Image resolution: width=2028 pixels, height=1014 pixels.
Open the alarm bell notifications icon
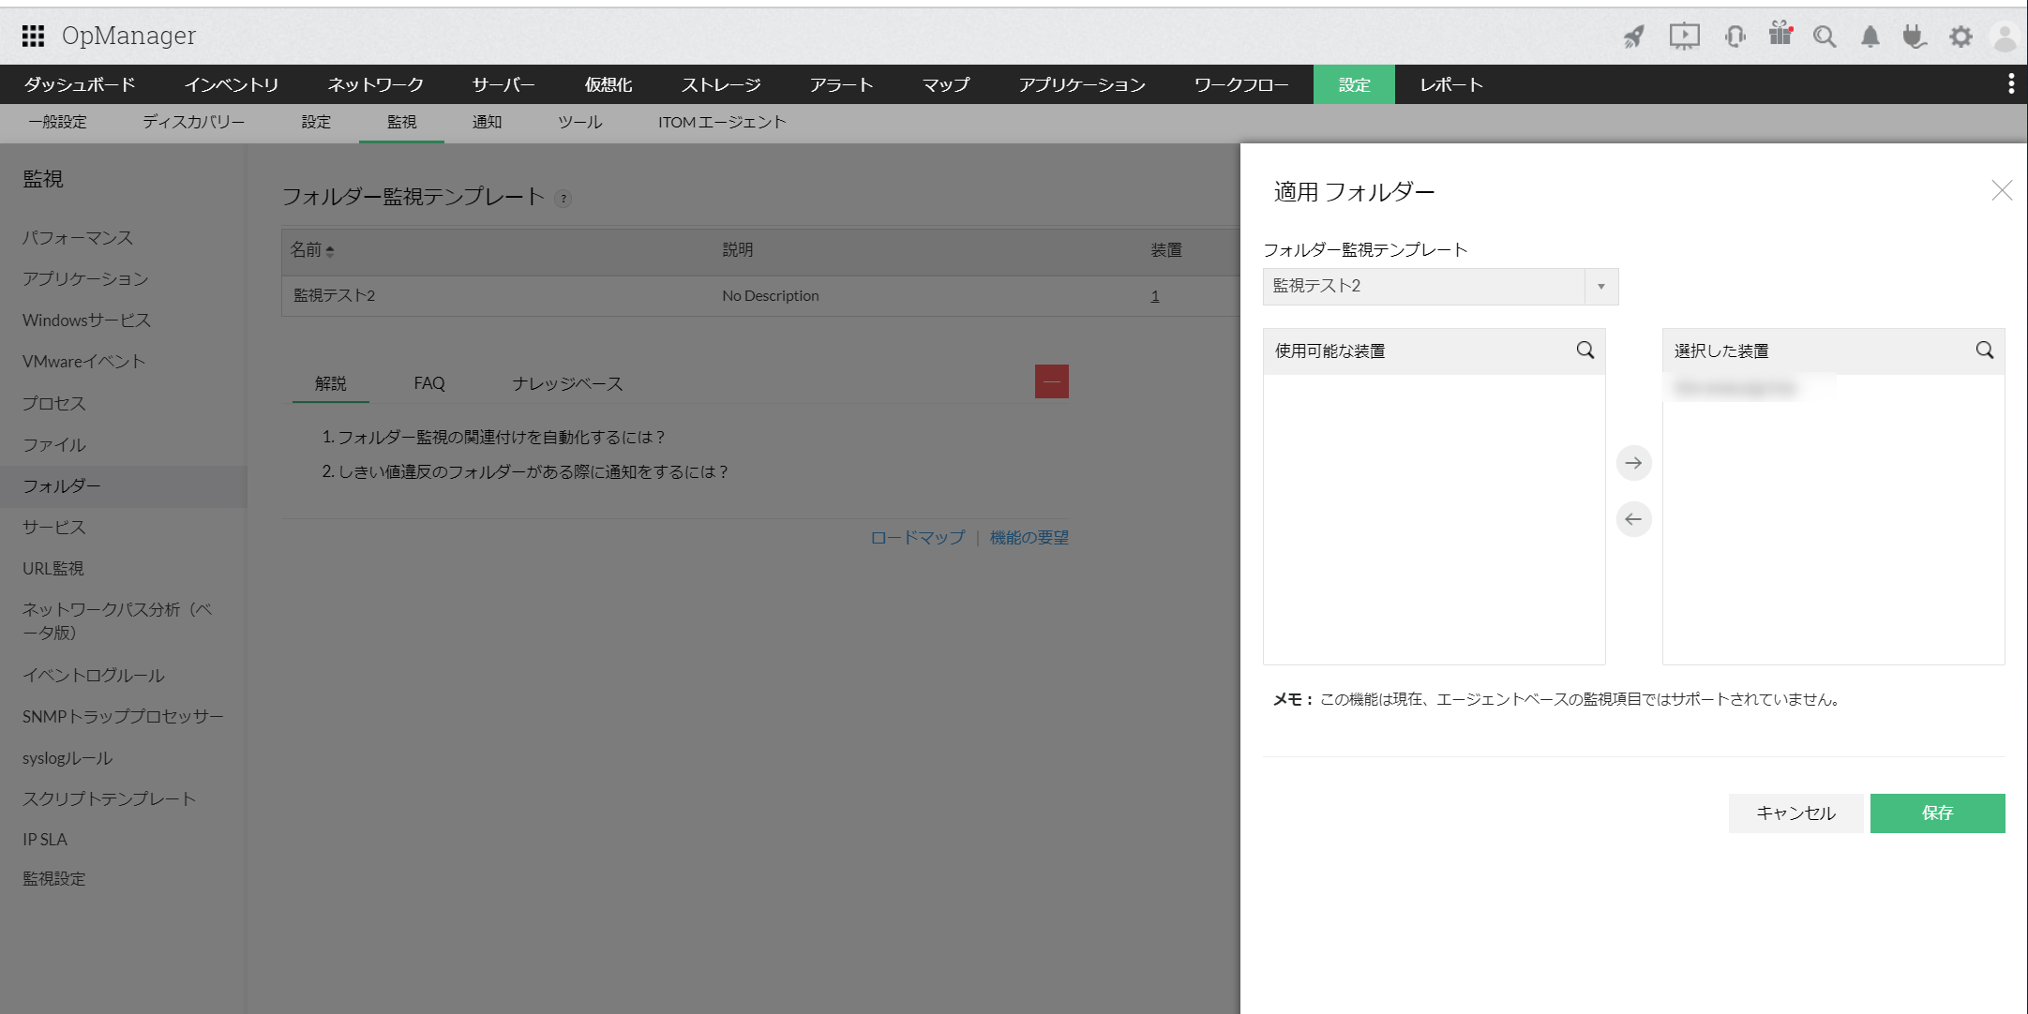(x=1870, y=37)
